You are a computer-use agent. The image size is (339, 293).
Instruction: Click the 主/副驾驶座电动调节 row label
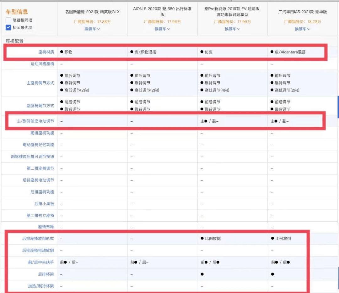coord(35,121)
